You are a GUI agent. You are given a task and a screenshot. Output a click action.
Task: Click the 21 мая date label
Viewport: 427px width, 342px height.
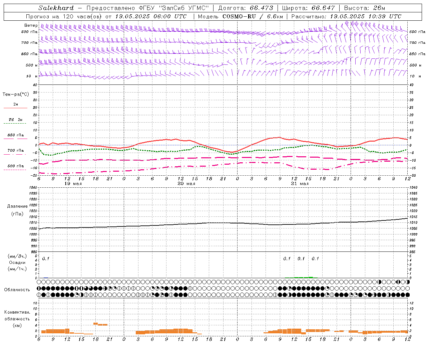(300, 184)
